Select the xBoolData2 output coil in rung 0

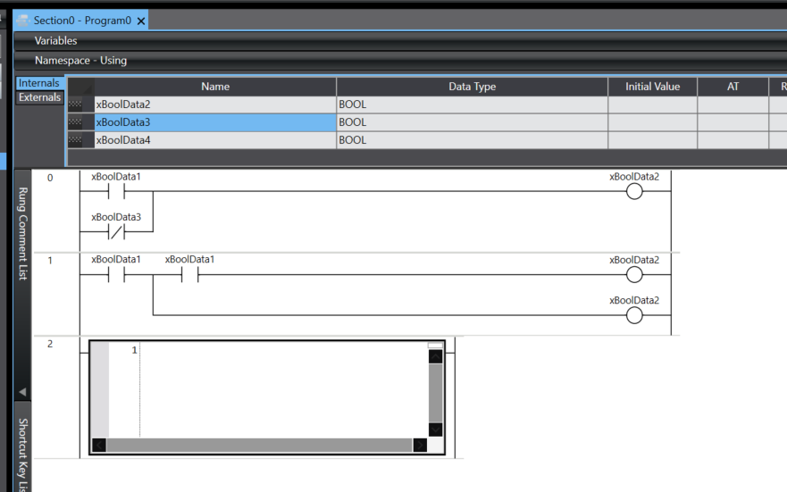[x=634, y=191]
